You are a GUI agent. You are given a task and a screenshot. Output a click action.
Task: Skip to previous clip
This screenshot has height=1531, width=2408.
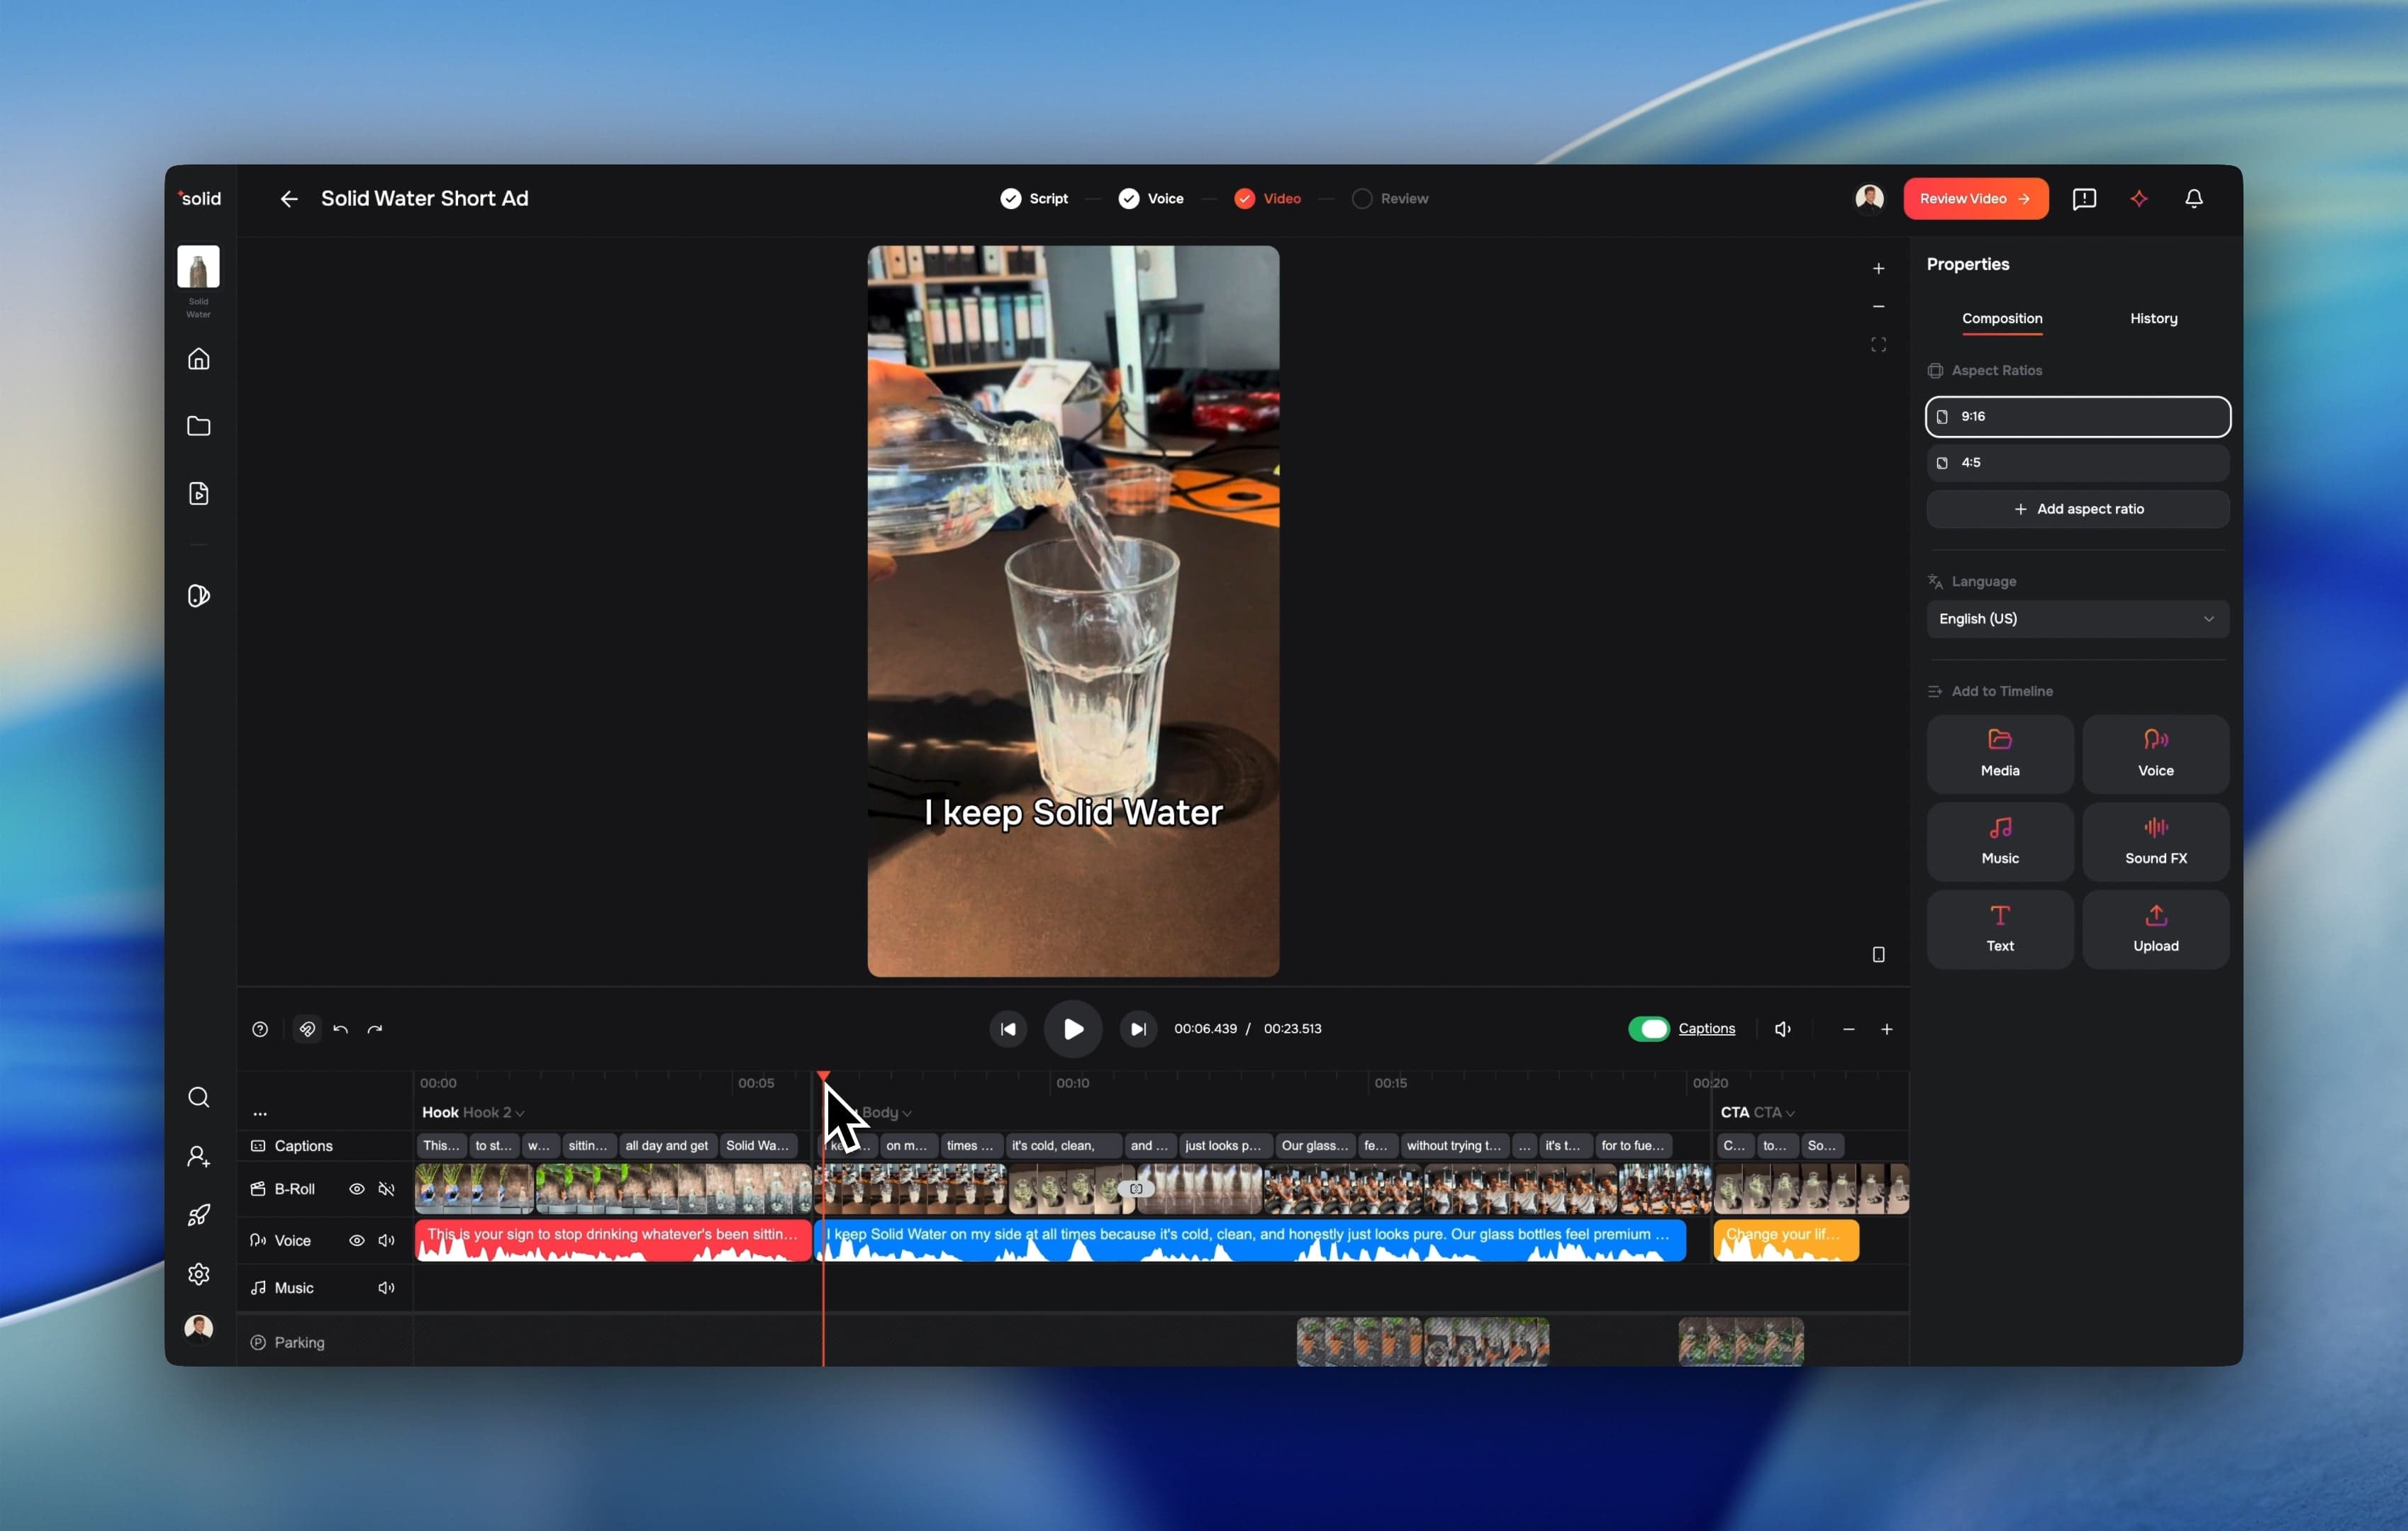click(x=1008, y=1029)
